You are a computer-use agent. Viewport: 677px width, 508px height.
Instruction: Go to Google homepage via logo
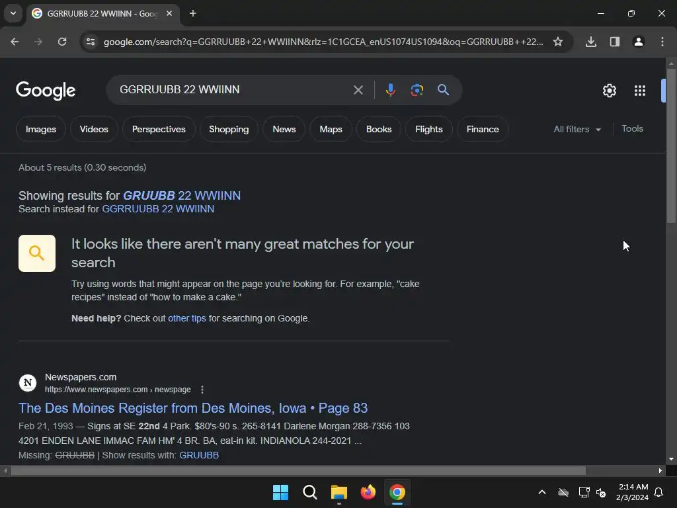[x=46, y=90]
